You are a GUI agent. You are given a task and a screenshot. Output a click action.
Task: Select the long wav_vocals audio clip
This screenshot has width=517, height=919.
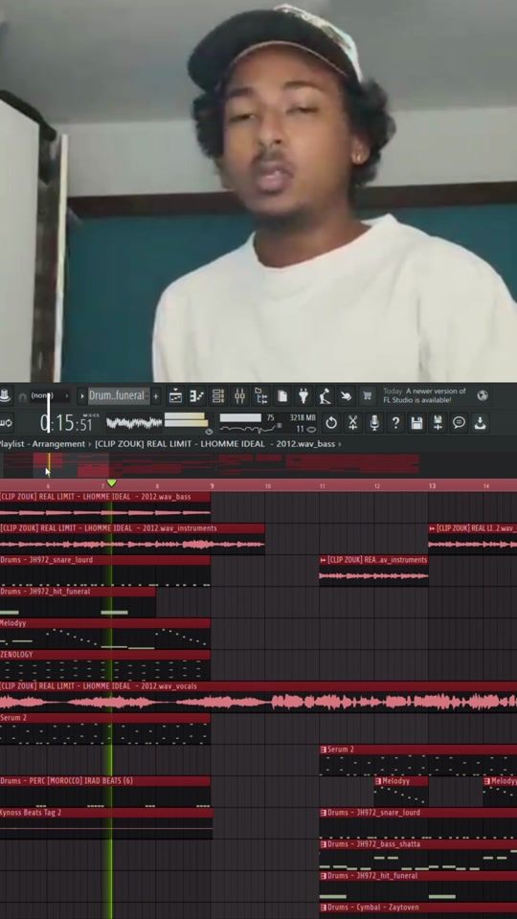pos(258,697)
